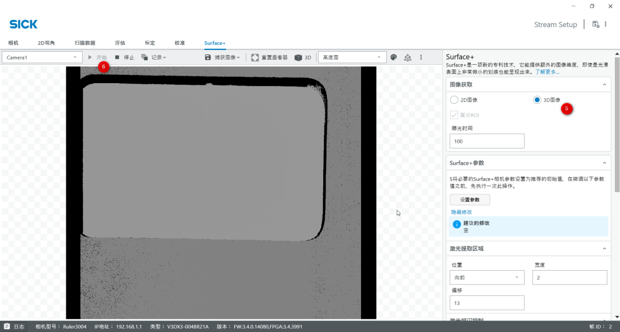620x332 pixels.
Task: Open the 日志 (Log) panel
Action: click(x=14, y=326)
